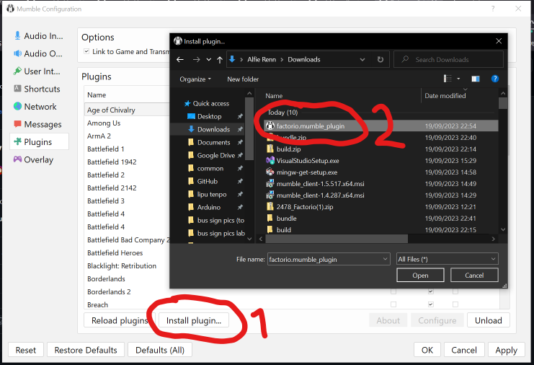Screen dimensions: 534x365
Task: Open the Messages settings section
Action: pos(39,124)
